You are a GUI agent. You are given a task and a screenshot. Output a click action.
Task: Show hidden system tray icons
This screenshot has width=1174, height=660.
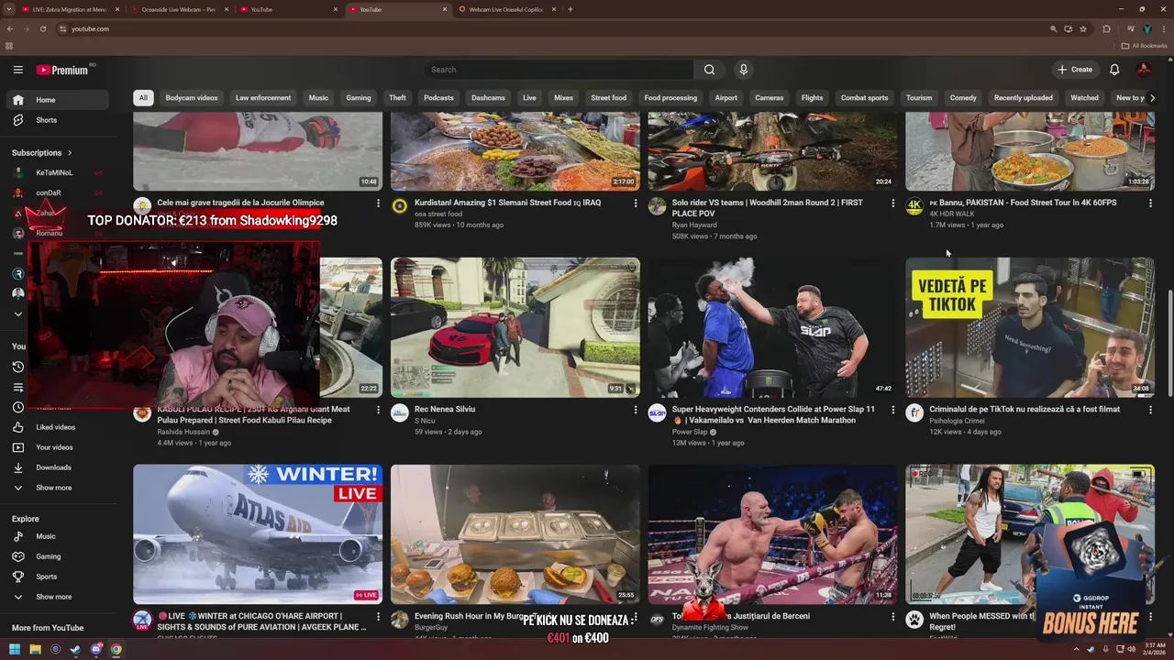click(1078, 649)
